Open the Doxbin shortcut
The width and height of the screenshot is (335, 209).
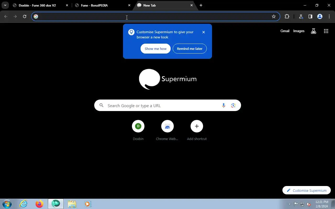point(138,130)
